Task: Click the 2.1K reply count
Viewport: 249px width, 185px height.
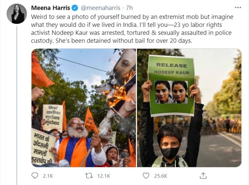Action: (x=48, y=176)
